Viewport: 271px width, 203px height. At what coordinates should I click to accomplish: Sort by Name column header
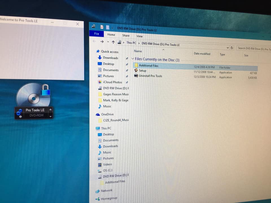click(x=138, y=51)
